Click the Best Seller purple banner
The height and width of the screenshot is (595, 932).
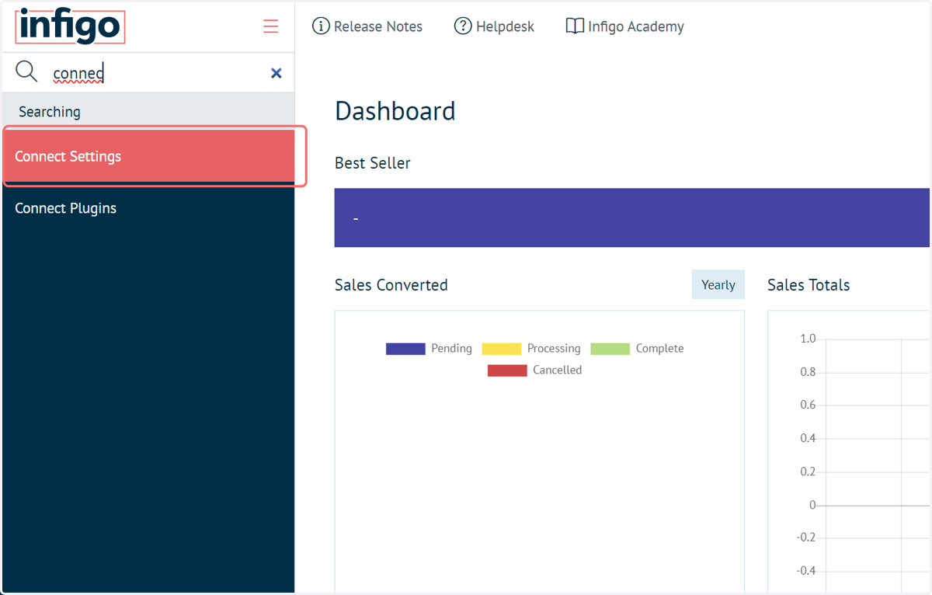pyautogui.click(x=631, y=217)
